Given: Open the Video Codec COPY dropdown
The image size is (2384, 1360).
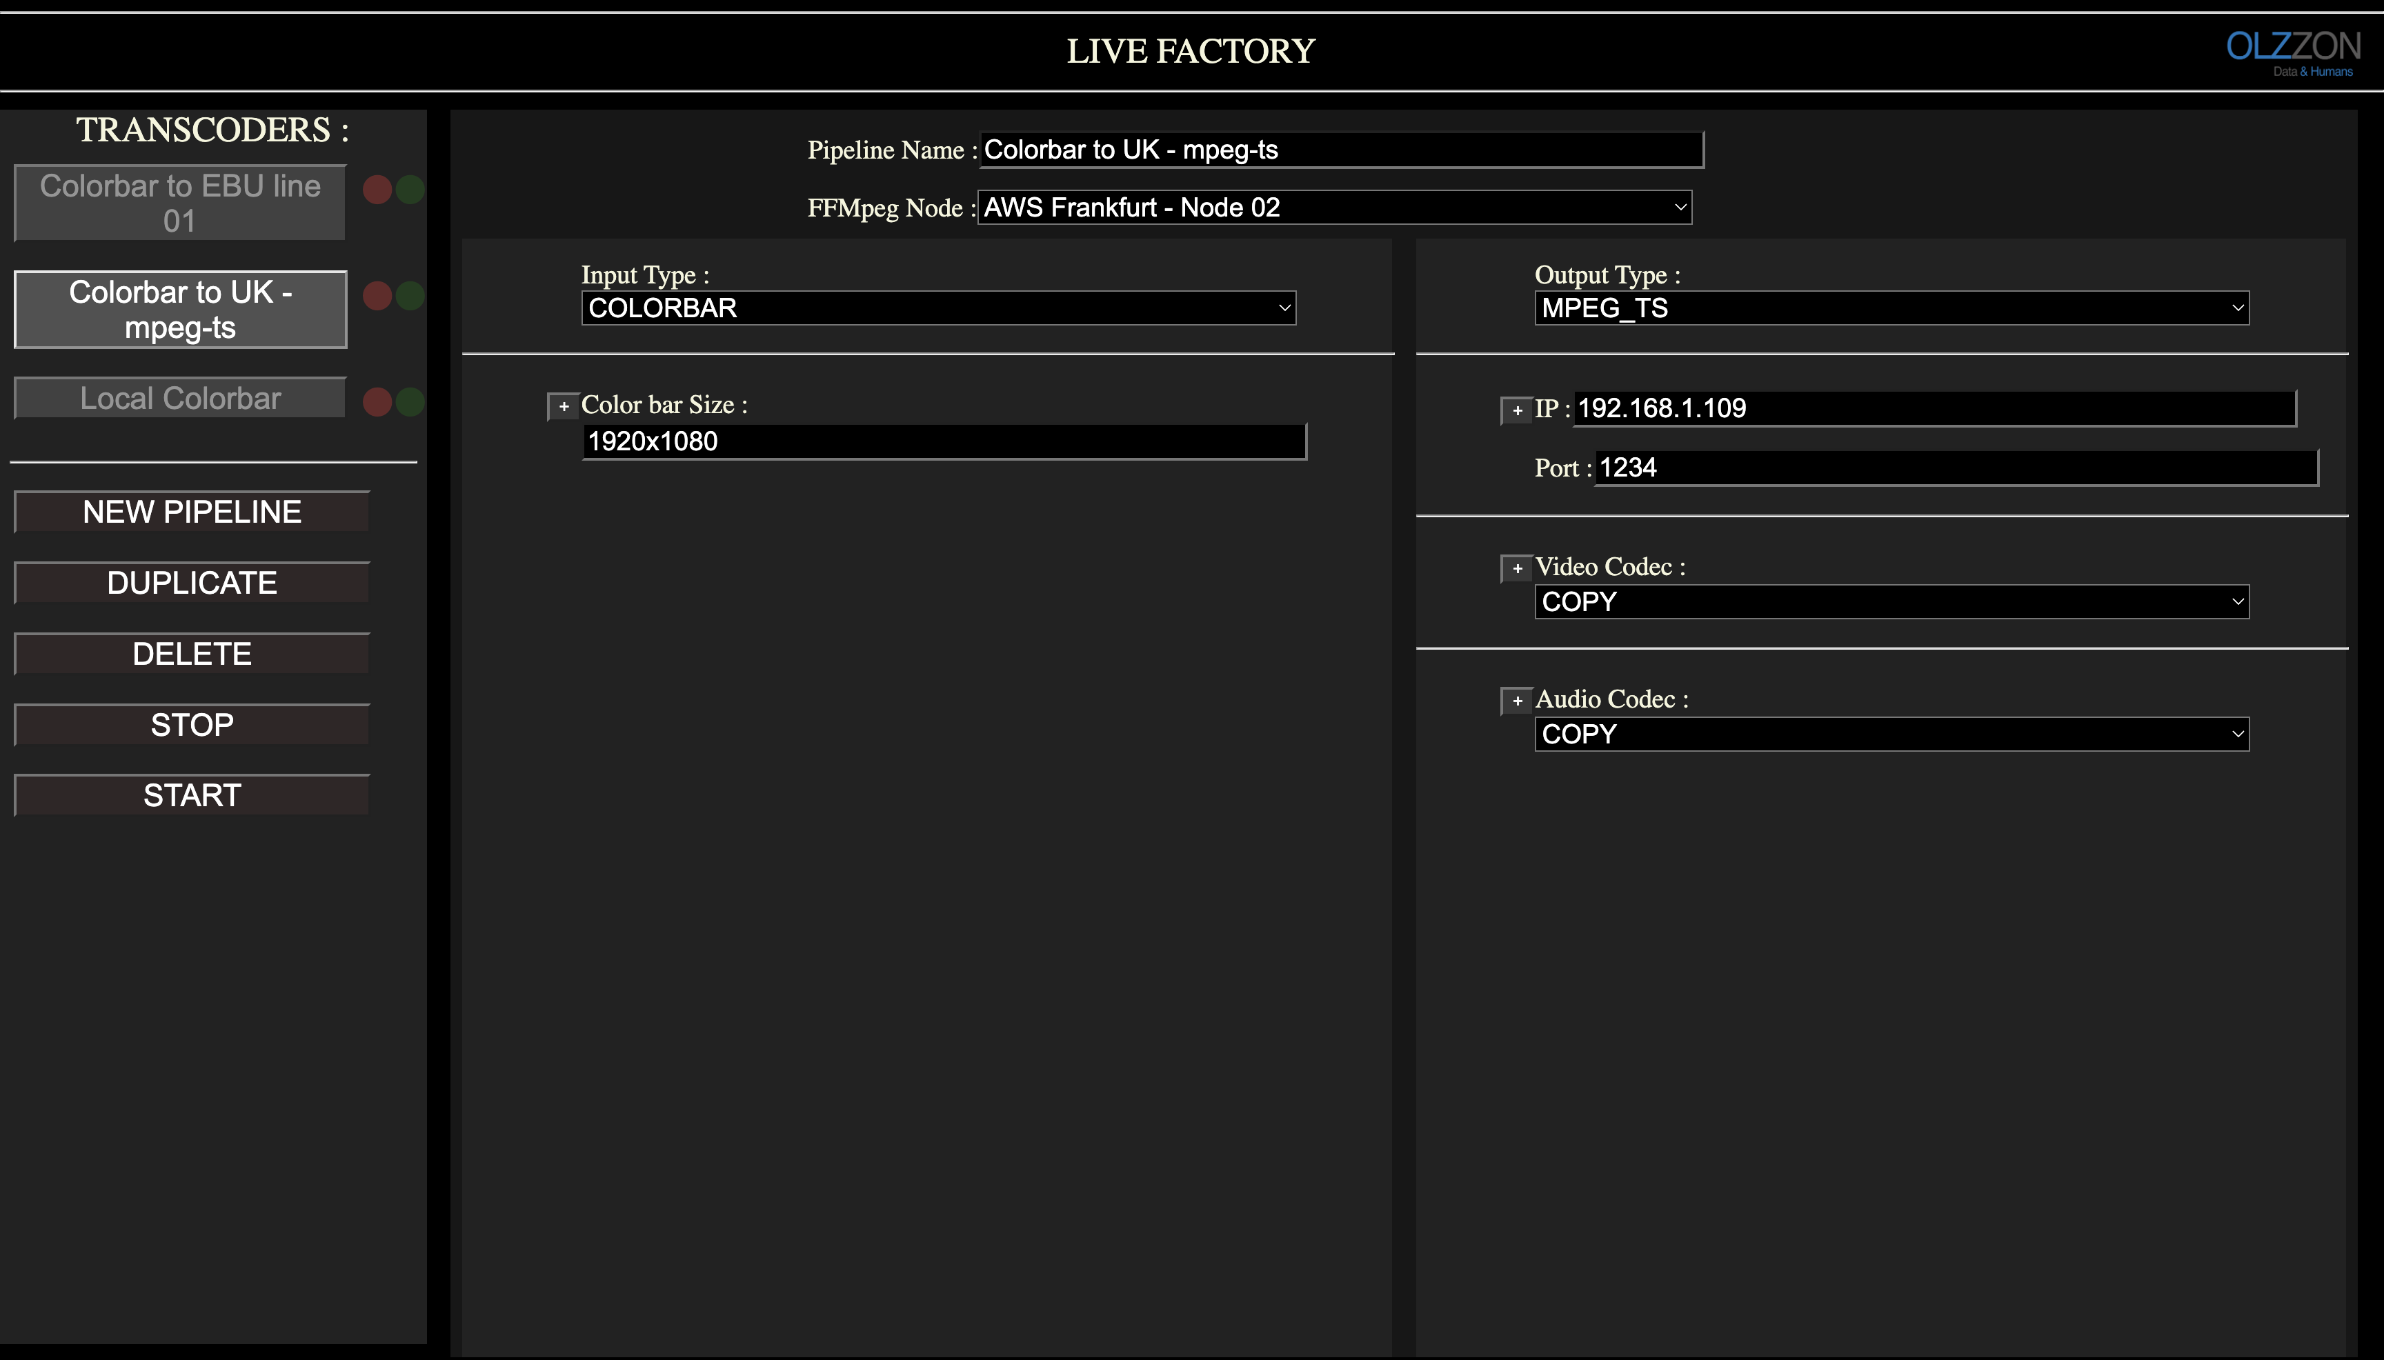Looking at the screenshot, I should 1891,601.
